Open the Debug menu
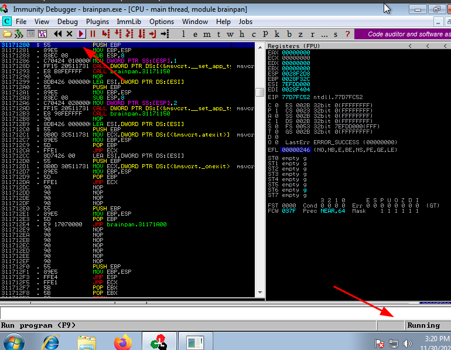The image size is (451, 350). [x=67, y=22]
